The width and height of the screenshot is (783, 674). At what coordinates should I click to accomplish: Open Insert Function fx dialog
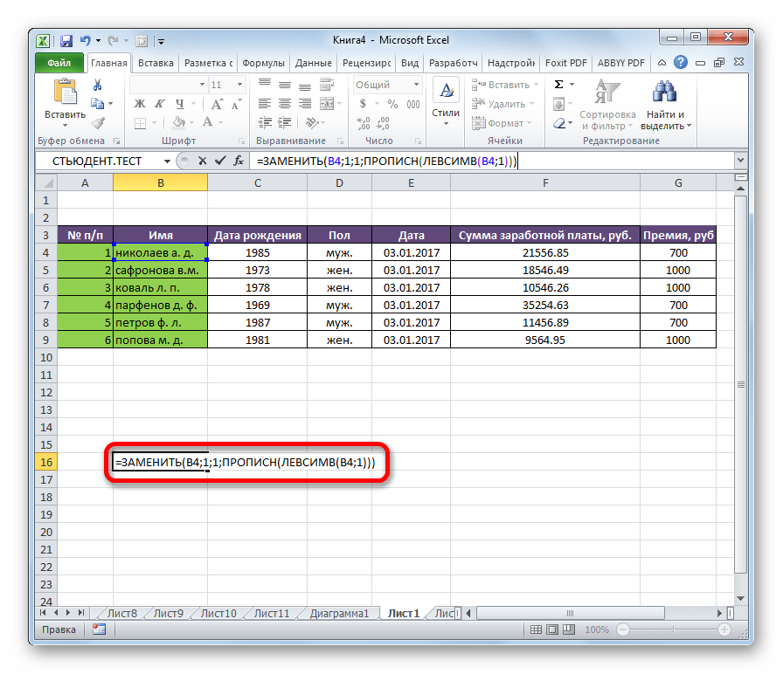click(239, 161)
